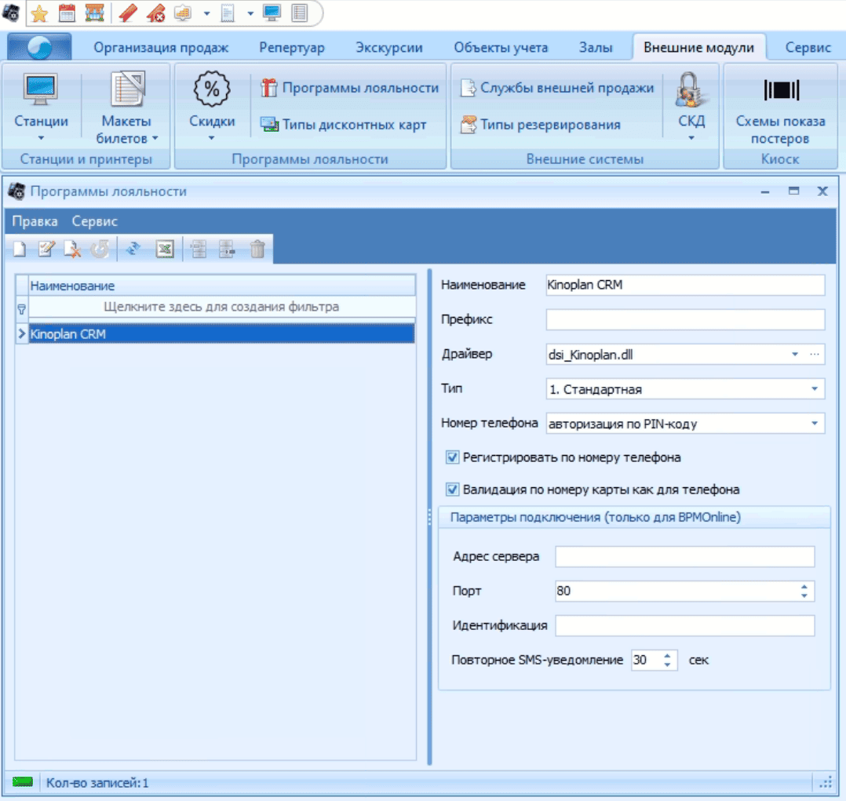846x801 pixels.
Task: Open the calendar icon in quick toolbar
Action: click(67, 13)
